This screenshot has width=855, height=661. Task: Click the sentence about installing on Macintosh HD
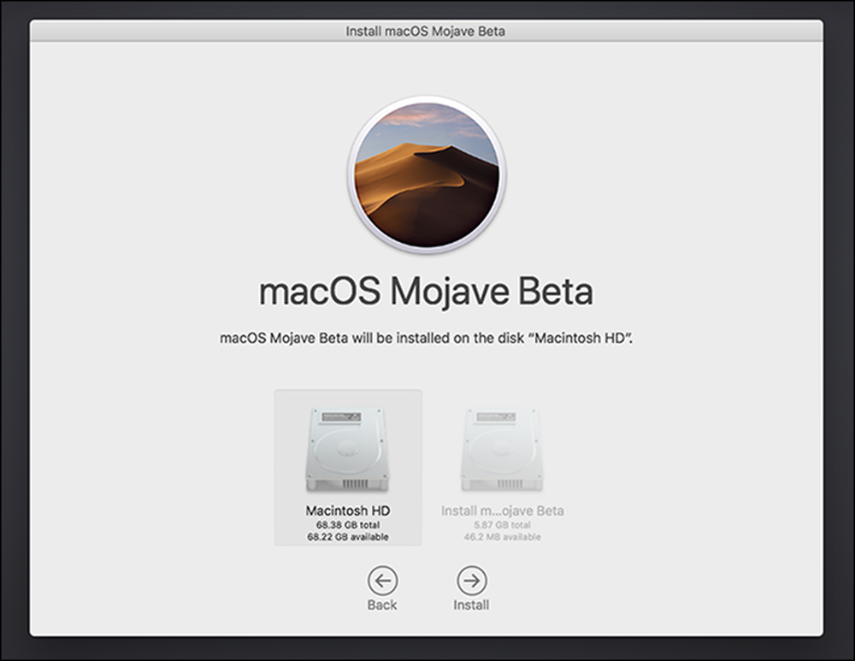pos(427,338)
